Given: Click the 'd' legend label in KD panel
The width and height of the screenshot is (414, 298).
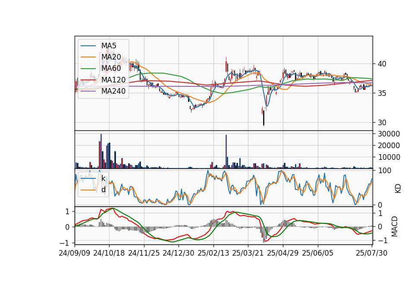Looking at the screenshot, I should [x=103, y=190].
